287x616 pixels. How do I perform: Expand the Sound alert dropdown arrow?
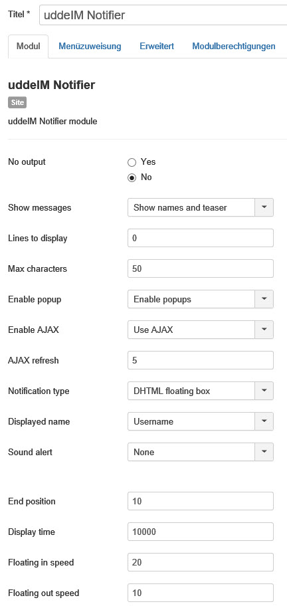[x=264, y=452]
